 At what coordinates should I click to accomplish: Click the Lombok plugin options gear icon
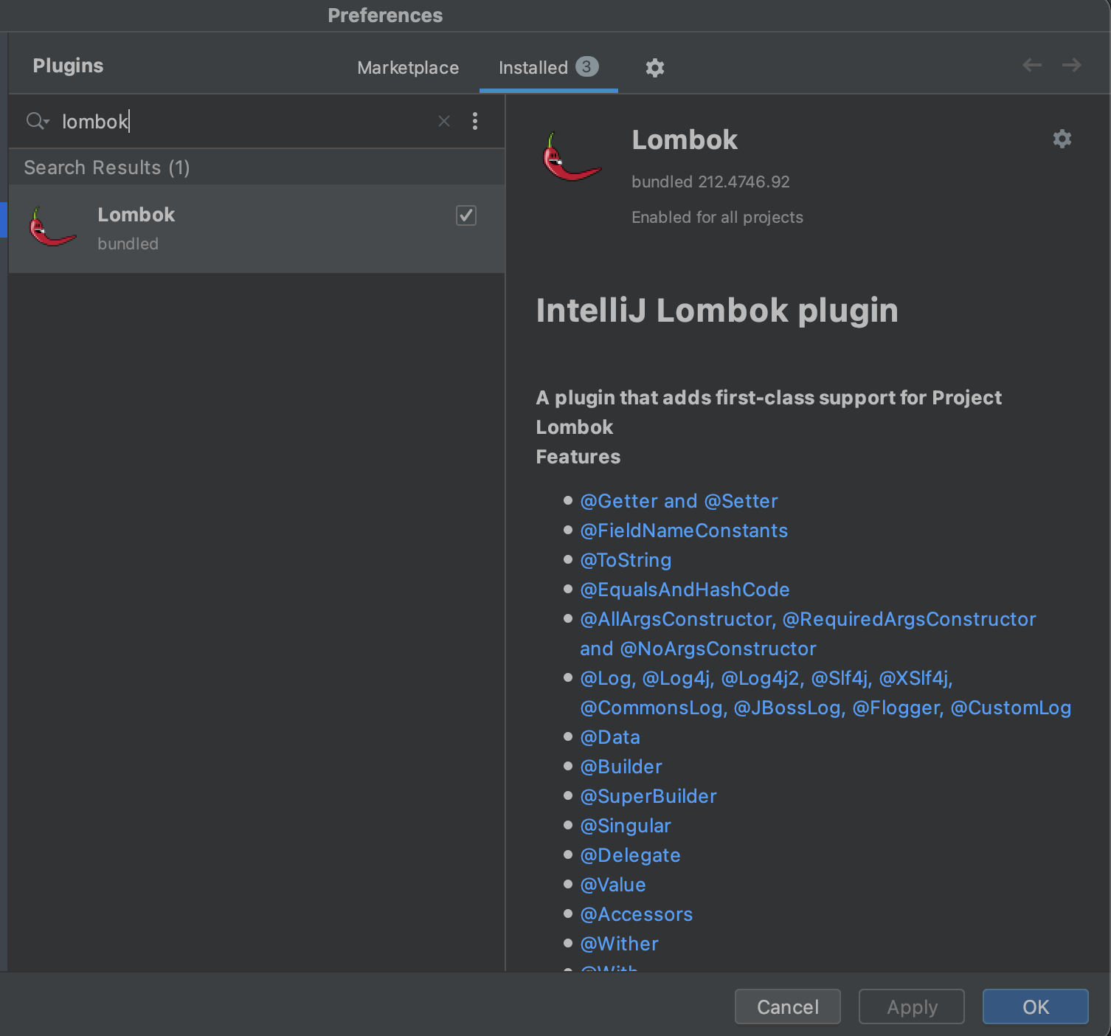[x=1062, y=139]
